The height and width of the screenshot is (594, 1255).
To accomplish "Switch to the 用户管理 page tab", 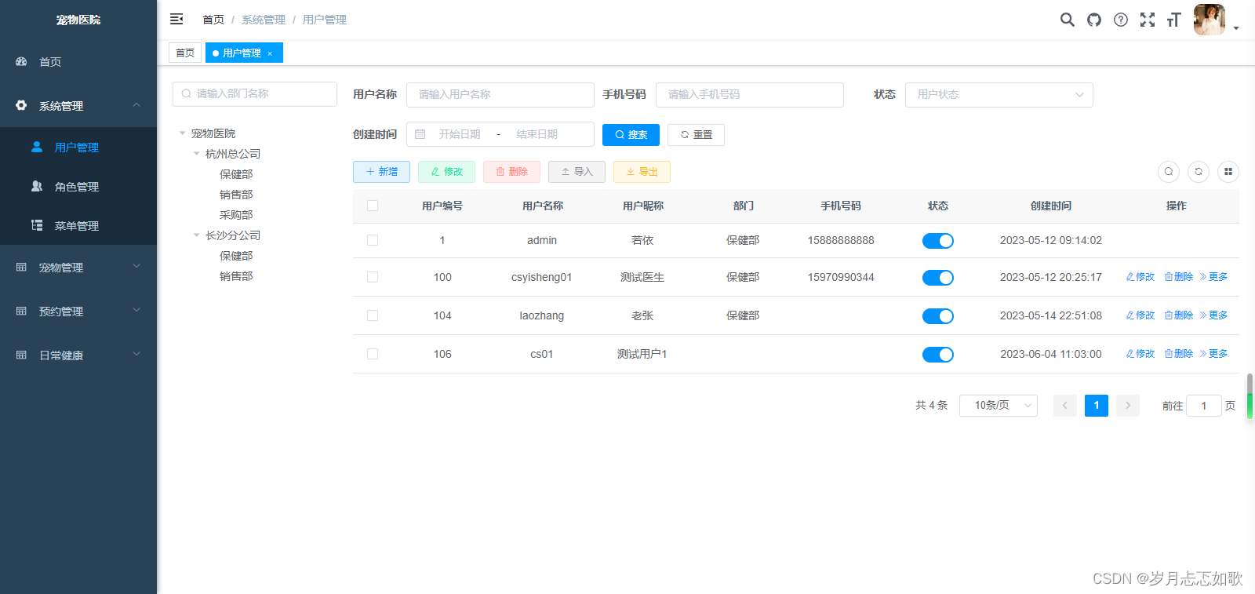I will pos(244,53).
